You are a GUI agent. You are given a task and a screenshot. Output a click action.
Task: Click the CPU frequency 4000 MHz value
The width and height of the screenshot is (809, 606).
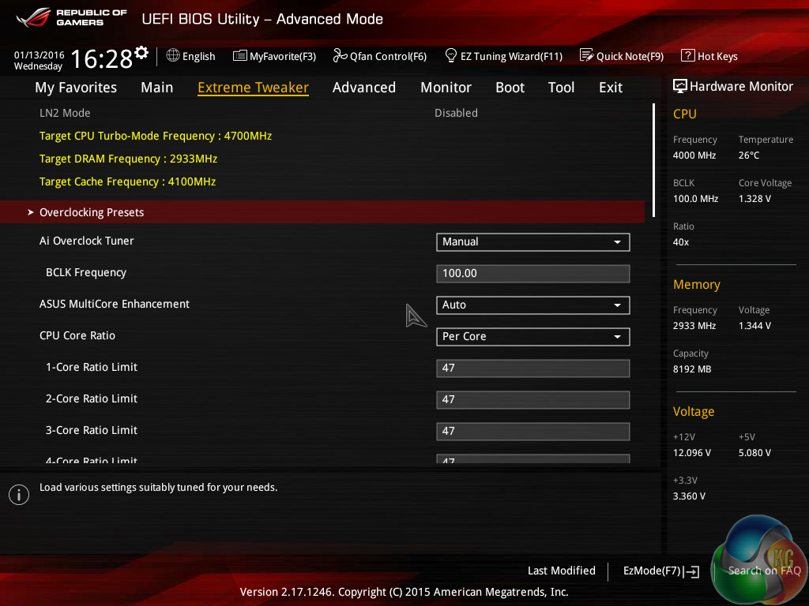(x=694, y=155)
